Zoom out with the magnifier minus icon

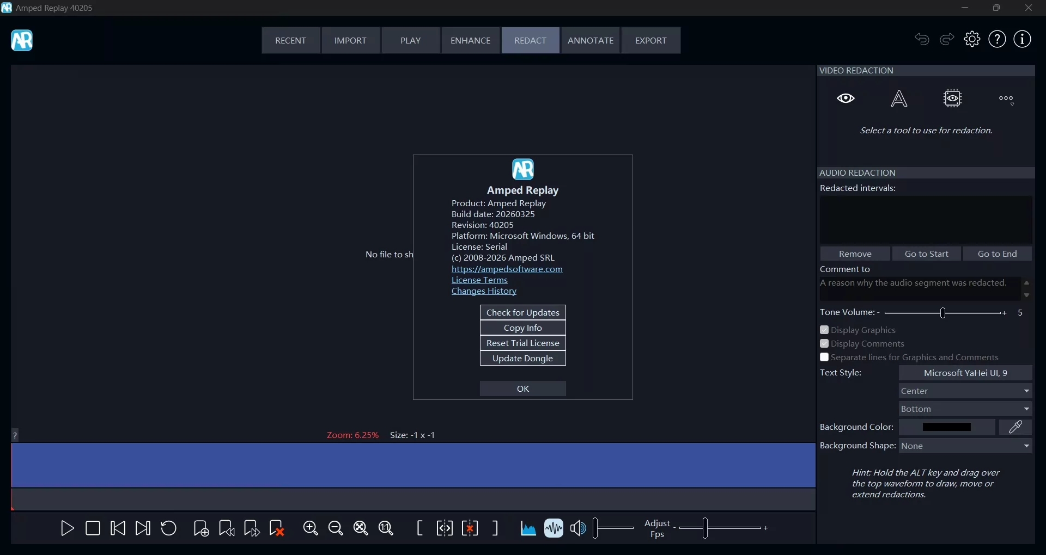pos(336,528)
